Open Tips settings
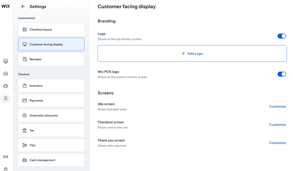Viewport: 293px width, 171px height. coord(51,145)
